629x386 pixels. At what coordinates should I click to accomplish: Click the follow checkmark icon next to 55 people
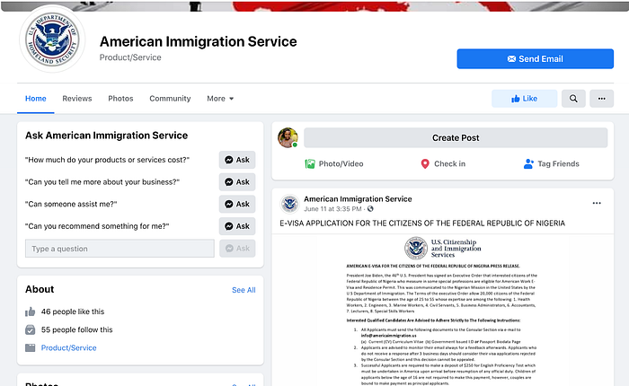30,329
